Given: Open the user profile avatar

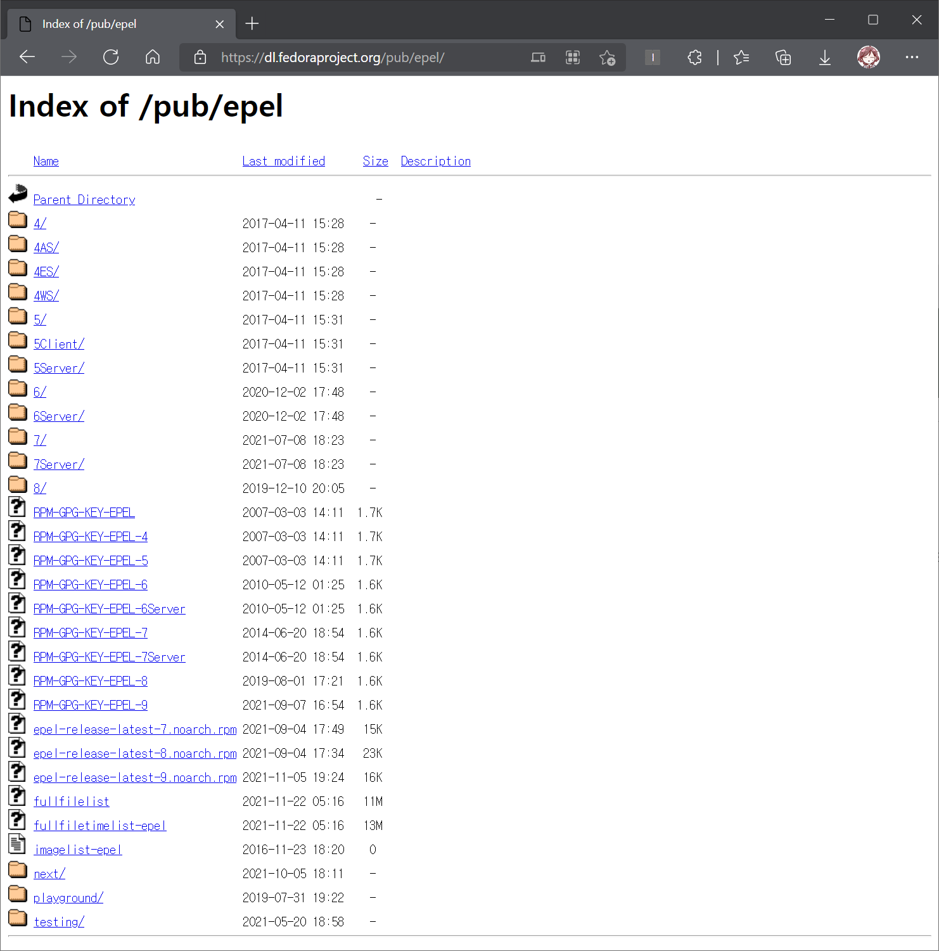Looking at the screenshot, I should (x=869, y=57).
